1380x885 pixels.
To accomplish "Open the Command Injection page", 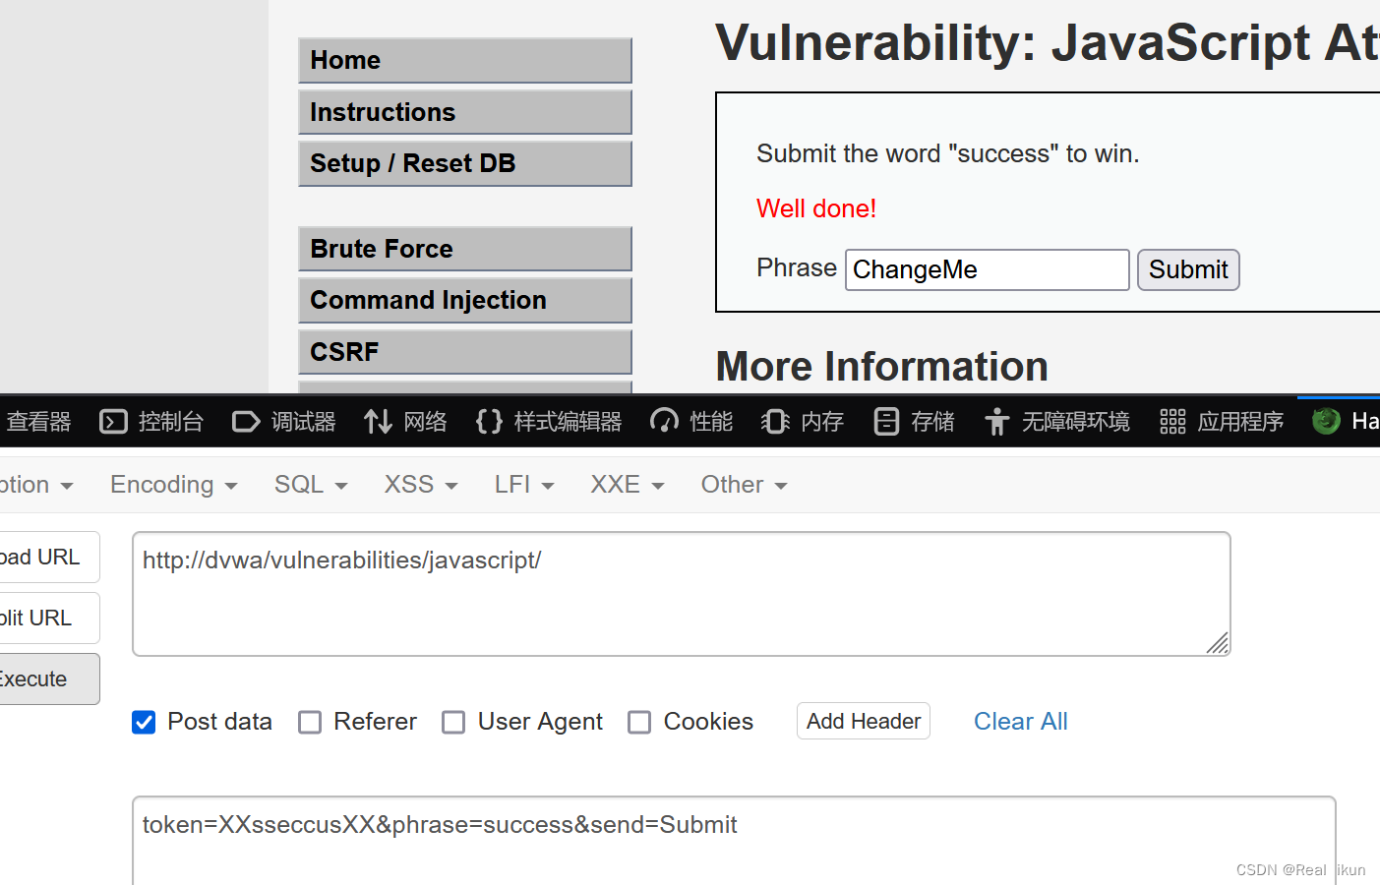I will pyautogui.click(x=465, y=300).
